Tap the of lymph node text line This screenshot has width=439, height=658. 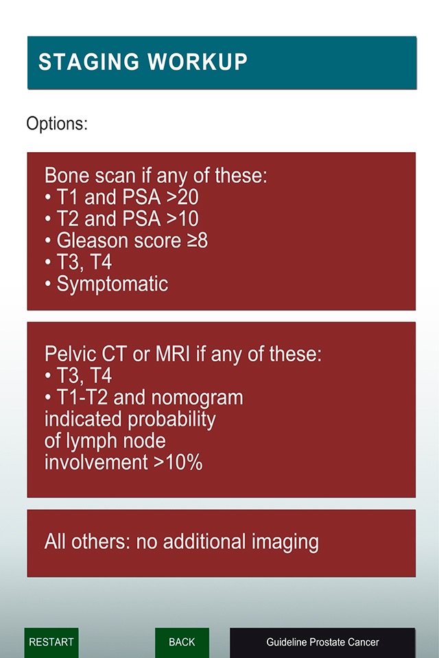pyautogui.click(x=105, y=441)
